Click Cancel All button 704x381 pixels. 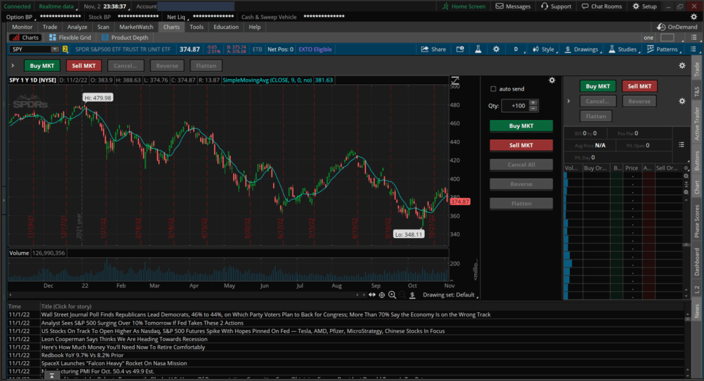pos(521,165)
